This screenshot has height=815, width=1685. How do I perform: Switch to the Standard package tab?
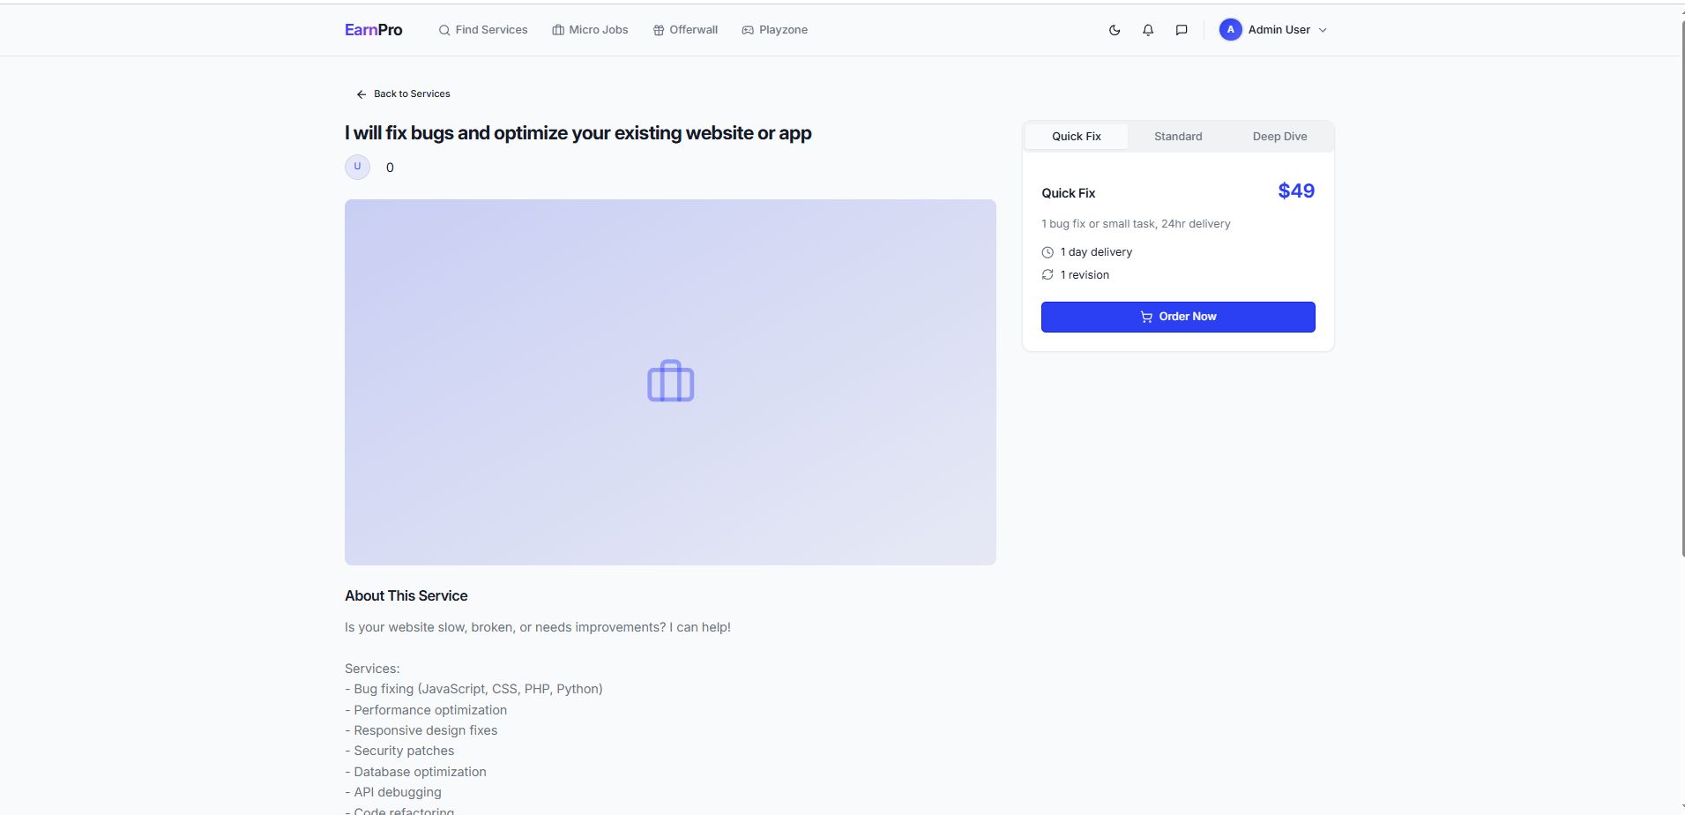coord(1178,137)
